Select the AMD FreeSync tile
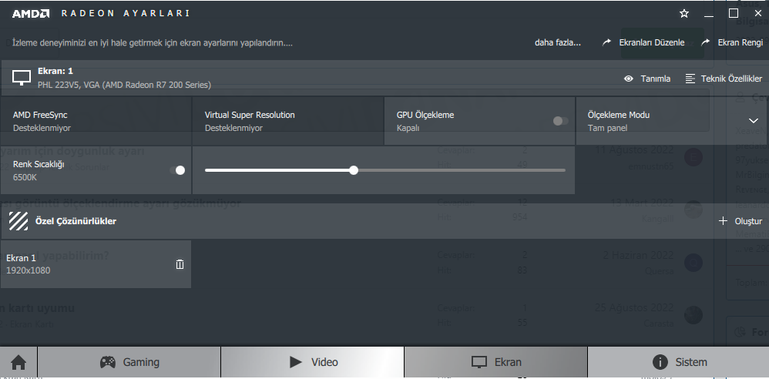 click(96, 121)
